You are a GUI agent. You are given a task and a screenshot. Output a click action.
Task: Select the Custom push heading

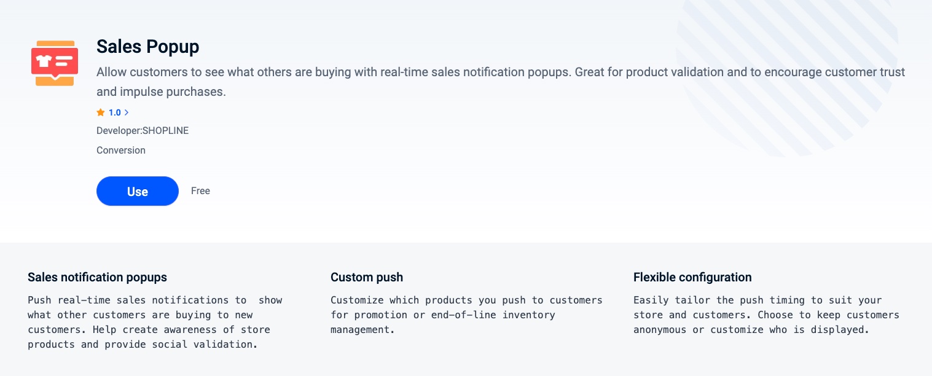367,277
